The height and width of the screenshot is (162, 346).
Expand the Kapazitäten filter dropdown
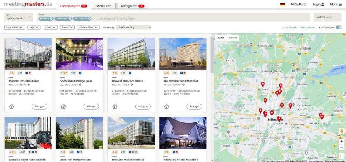15,27
